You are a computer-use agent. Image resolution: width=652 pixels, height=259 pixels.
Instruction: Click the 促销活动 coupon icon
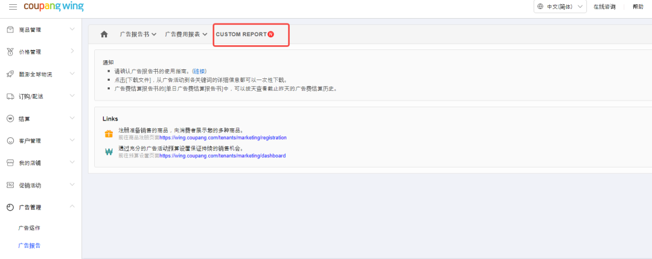click(x=10, y=185)
